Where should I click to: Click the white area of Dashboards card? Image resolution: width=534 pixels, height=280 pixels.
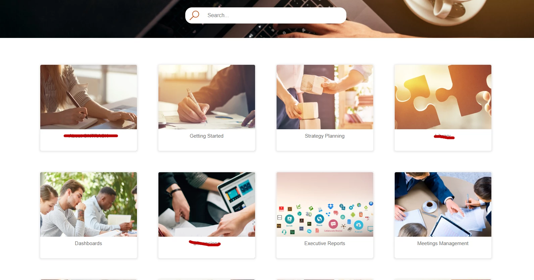(x=89, y=252)
